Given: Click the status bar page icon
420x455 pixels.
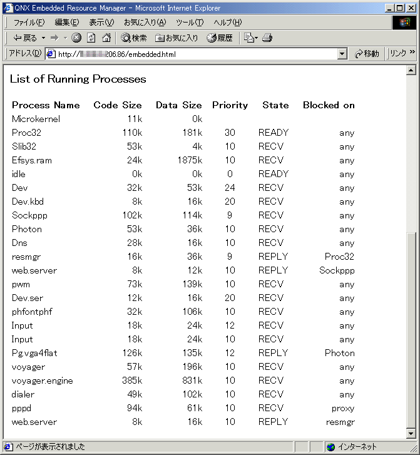Looking at the screenshot, I should [x=8, y=447].
